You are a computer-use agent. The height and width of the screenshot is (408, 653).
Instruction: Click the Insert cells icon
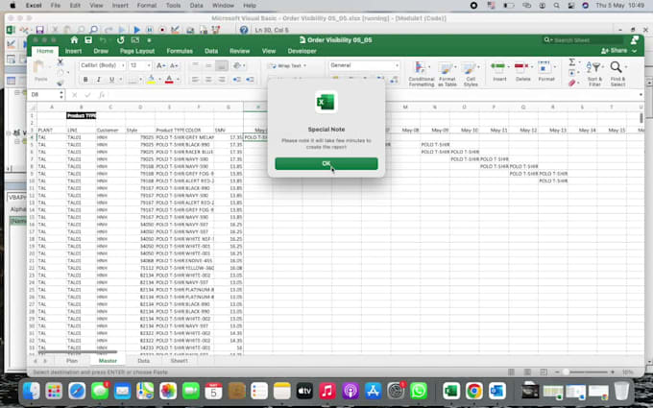click(x=499, y=69)
